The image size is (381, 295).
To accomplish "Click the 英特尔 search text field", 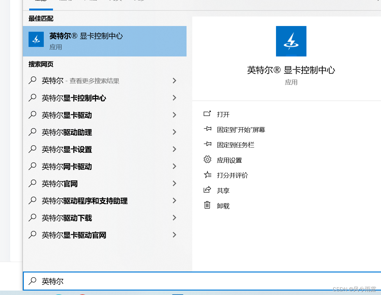I will (x=202, y=281).
